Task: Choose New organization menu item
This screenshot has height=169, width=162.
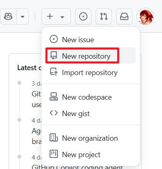Action: click(x=91, y=138)
